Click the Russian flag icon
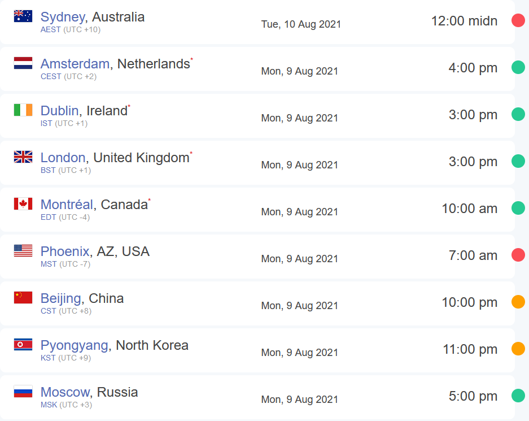Image resolution: width=529 pixels, height=421 pixels. (x=23, y=392)
